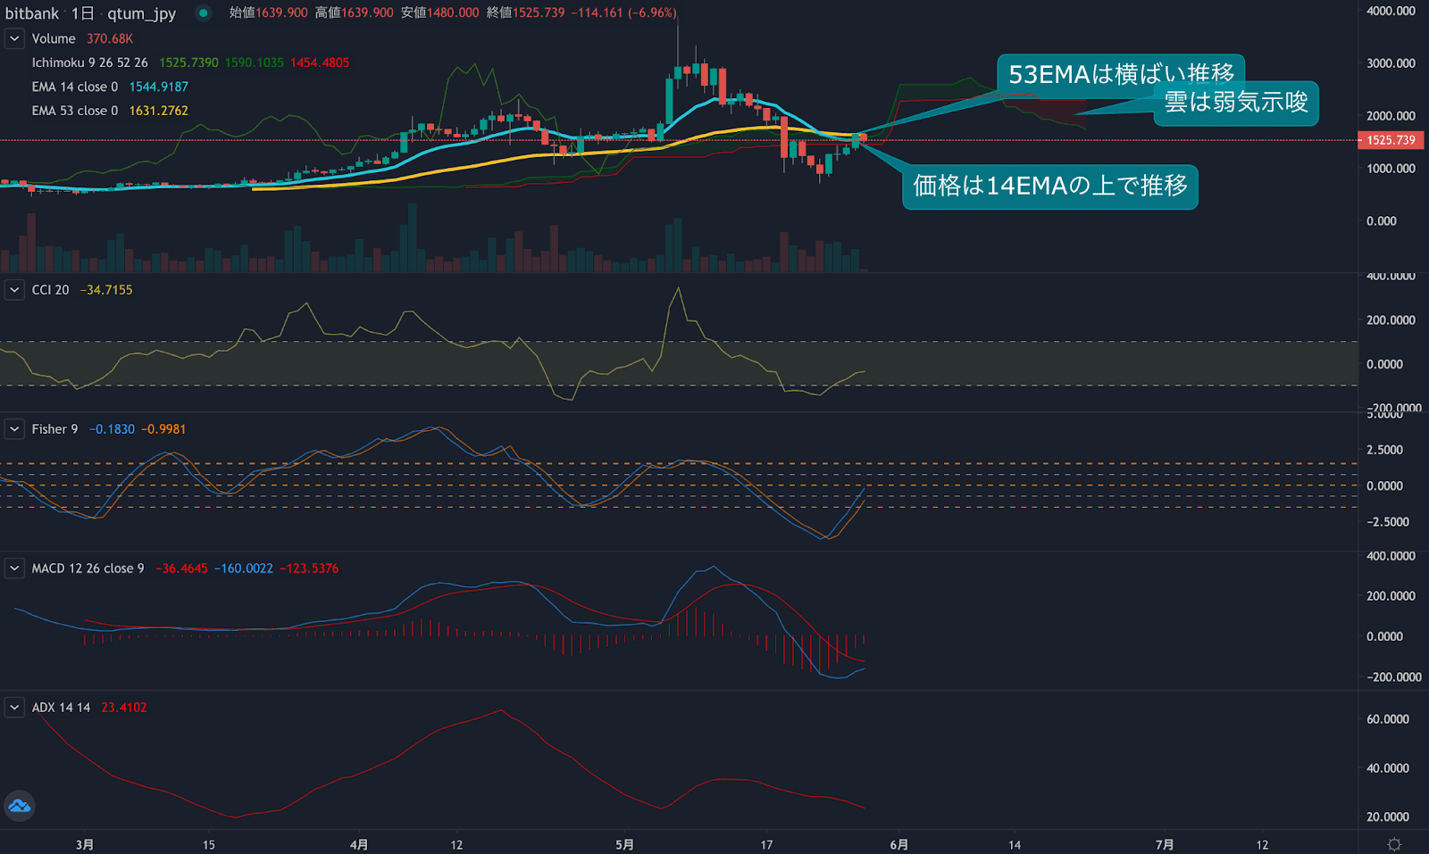
Task: Click the TradingView logo icon
Action: [x=20, y=807]
